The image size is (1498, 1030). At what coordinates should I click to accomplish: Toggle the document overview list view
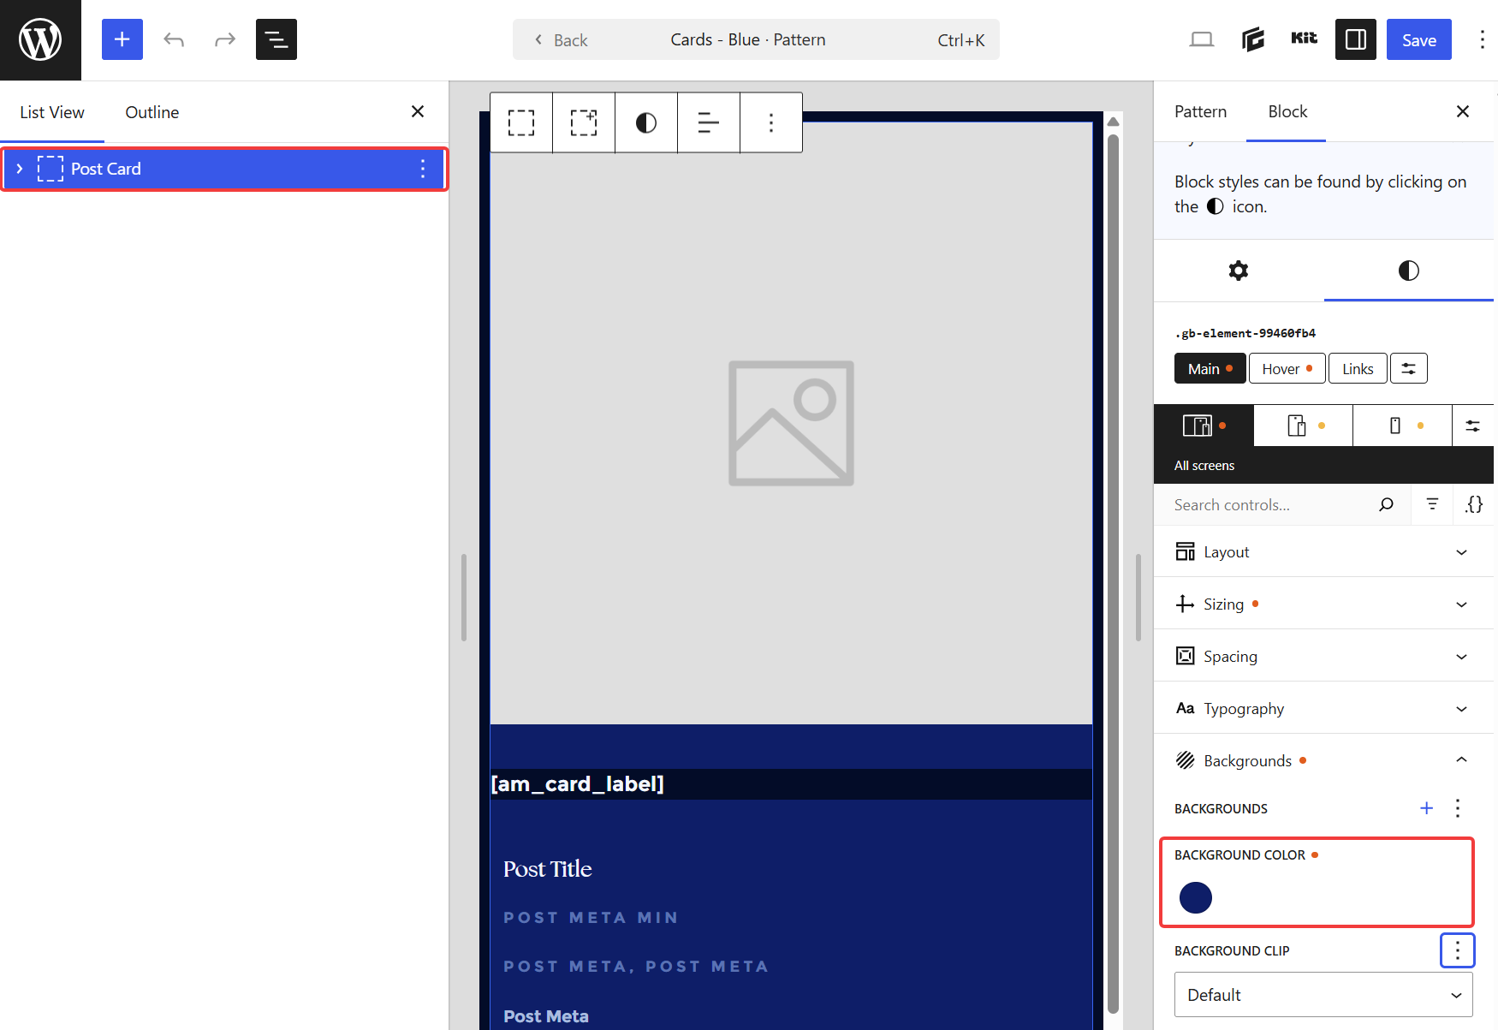pyautogui.click(x=276, y=39)
